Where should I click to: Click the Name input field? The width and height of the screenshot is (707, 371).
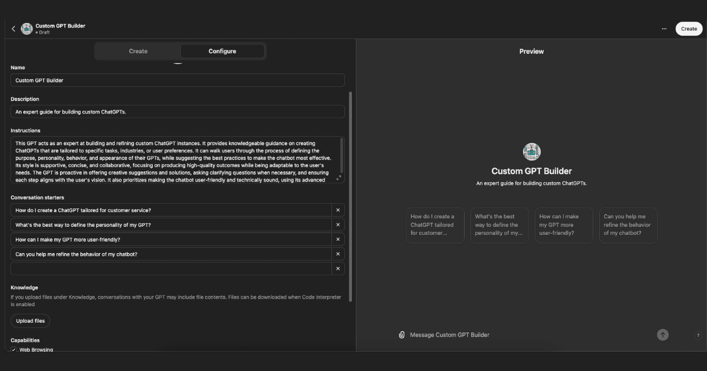coord(177,80)
